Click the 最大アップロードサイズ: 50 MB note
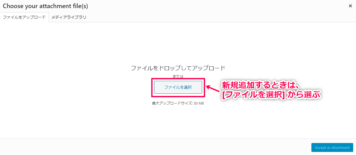 click(178, 103)
